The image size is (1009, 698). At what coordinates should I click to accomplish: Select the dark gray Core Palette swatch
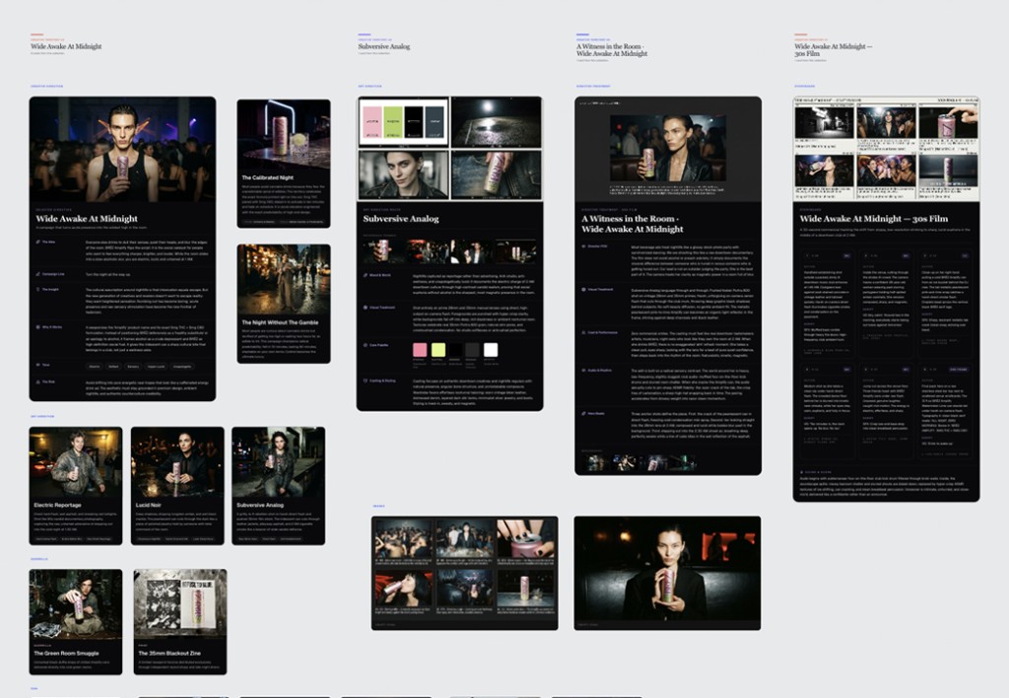point(472,350)
